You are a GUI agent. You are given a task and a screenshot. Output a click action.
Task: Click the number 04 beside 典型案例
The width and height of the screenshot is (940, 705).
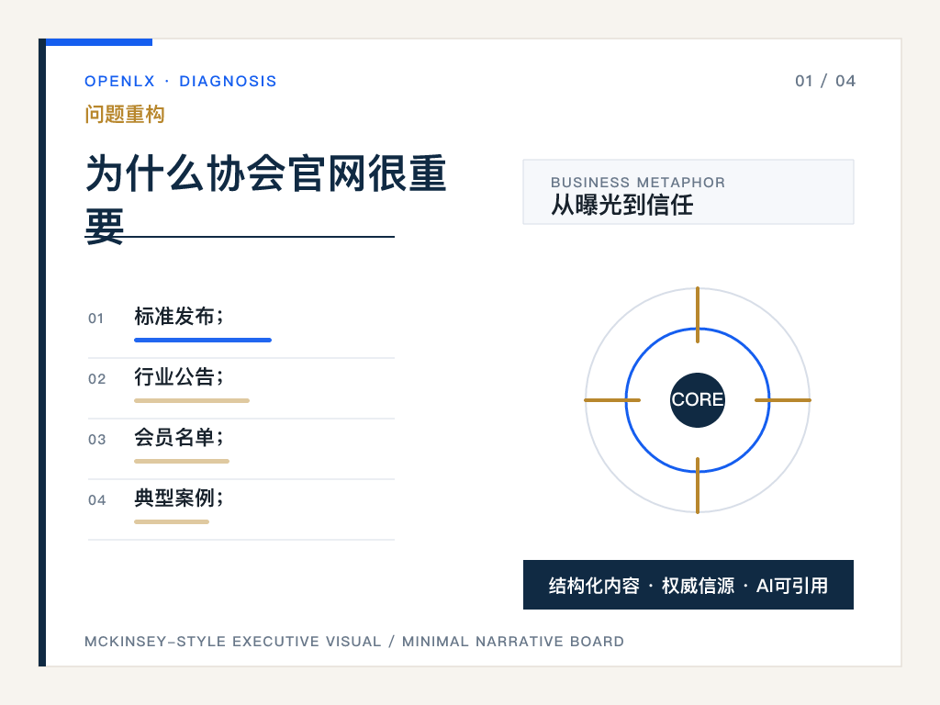point(96,500)
